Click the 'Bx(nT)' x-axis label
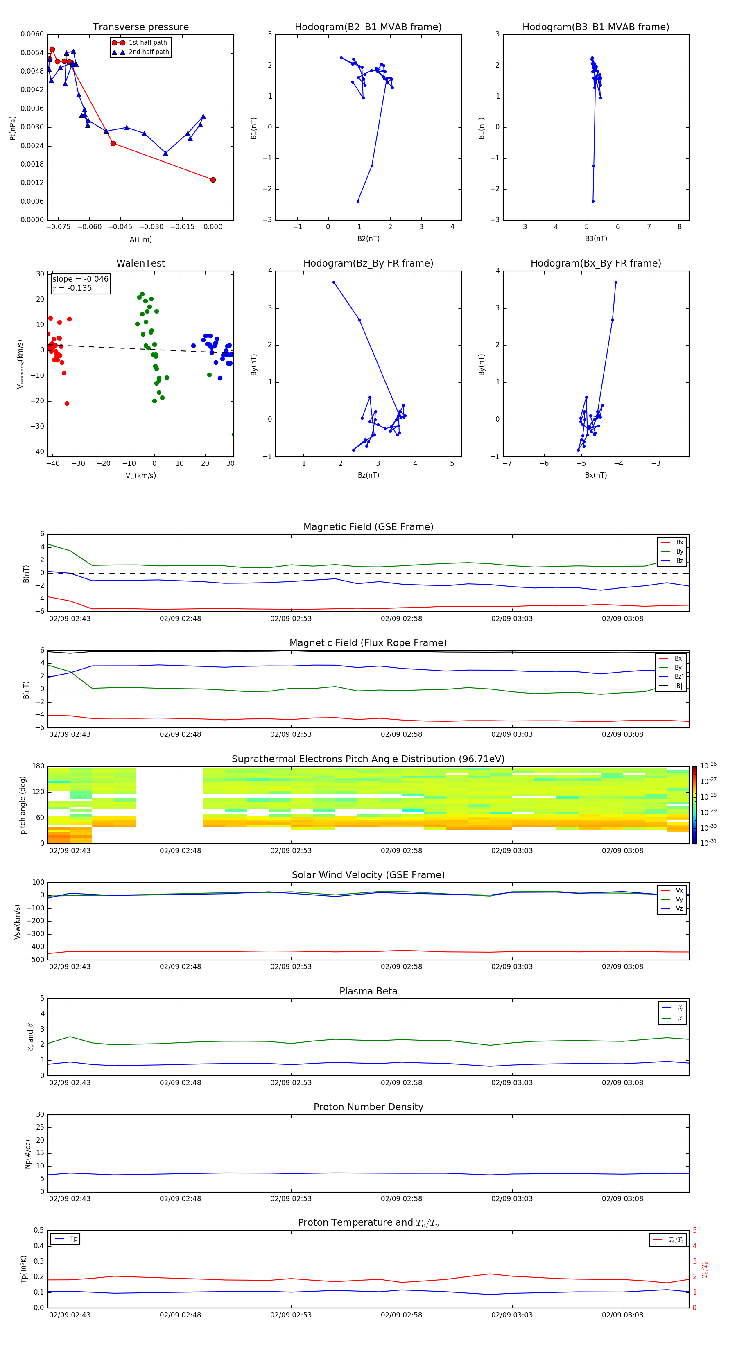 tap(596, 475)
